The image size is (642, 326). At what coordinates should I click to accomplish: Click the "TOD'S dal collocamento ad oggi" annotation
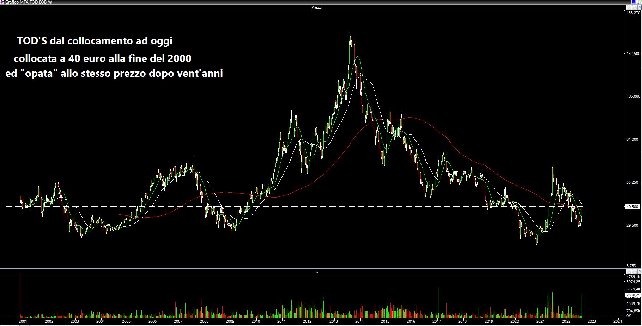point(95,41)
